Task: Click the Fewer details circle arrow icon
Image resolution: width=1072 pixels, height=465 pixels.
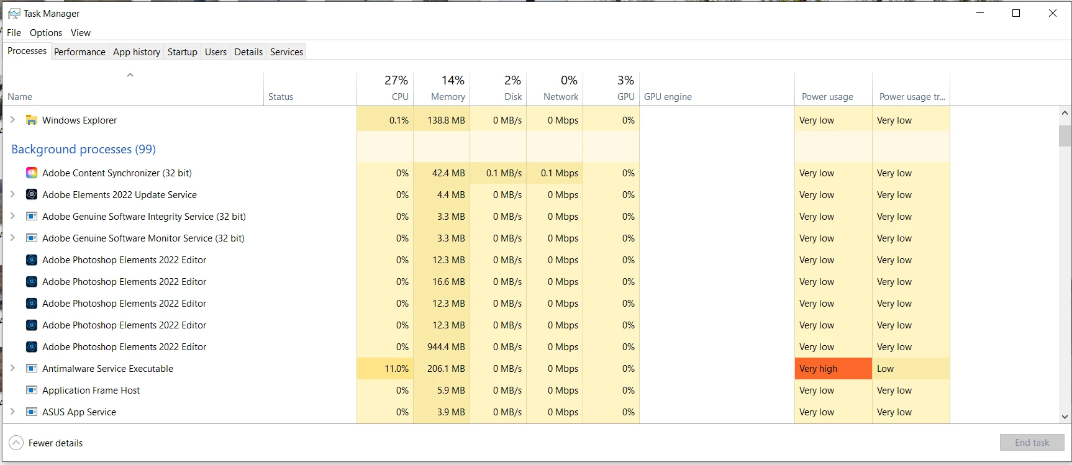Action: [x=16, y=443]
